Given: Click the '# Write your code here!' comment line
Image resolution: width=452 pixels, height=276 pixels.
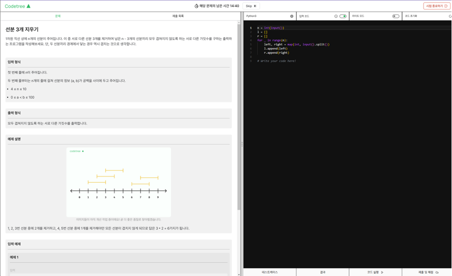Looking at the screenshot, I should (276, 61).
